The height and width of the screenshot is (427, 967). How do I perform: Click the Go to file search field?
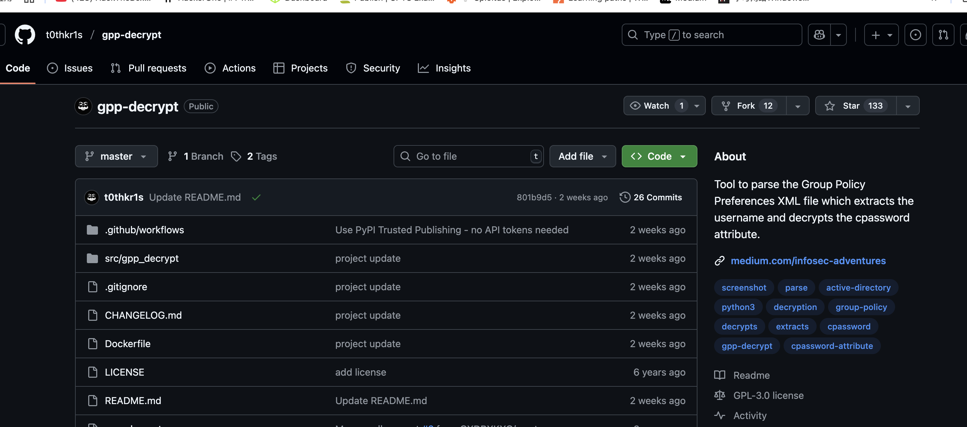click(x=469, y=156)
